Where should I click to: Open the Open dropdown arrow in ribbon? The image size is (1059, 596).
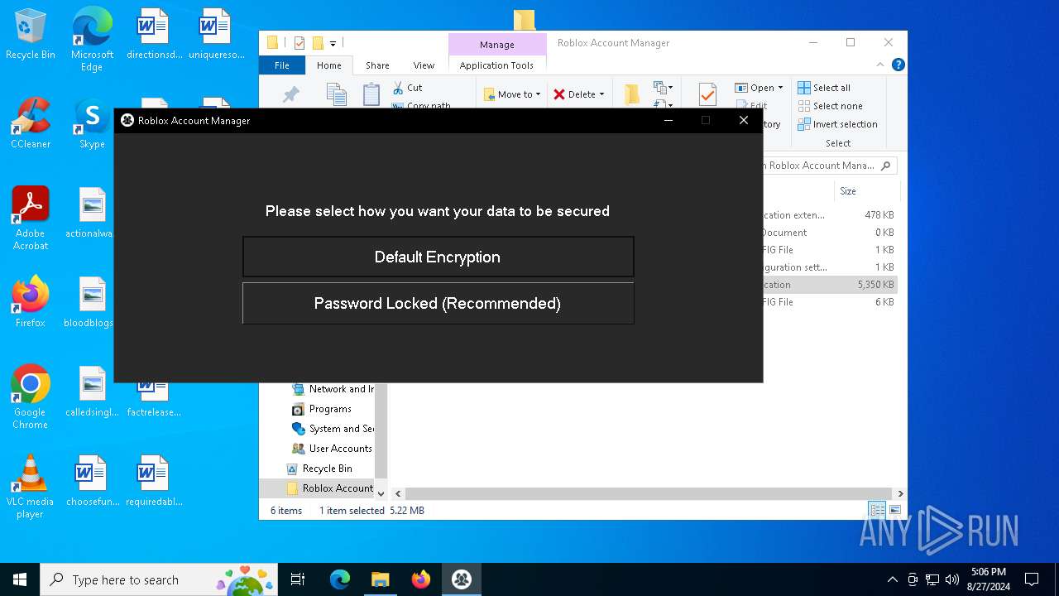point(780,88)
